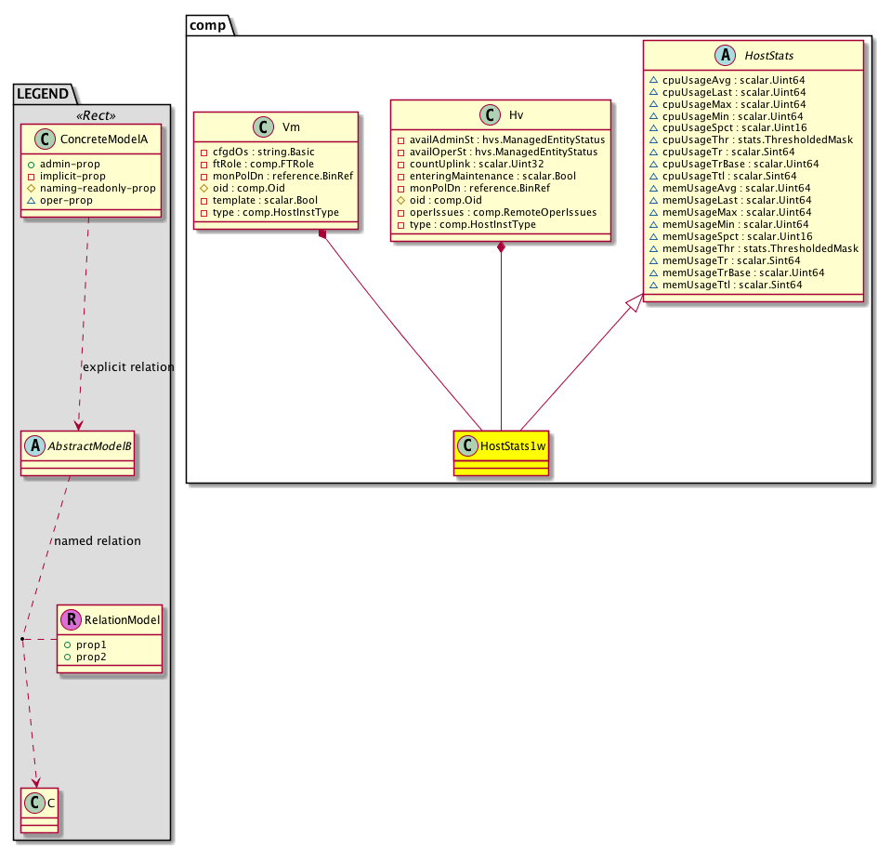Click the composition diamond under Hv

501,247
